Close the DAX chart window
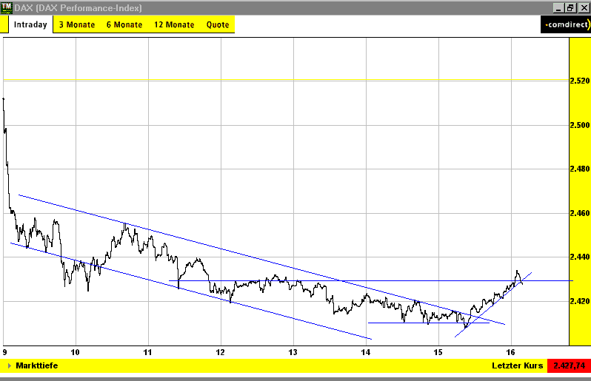This screenshot has width=591, height=381. (x=584, y=7)
